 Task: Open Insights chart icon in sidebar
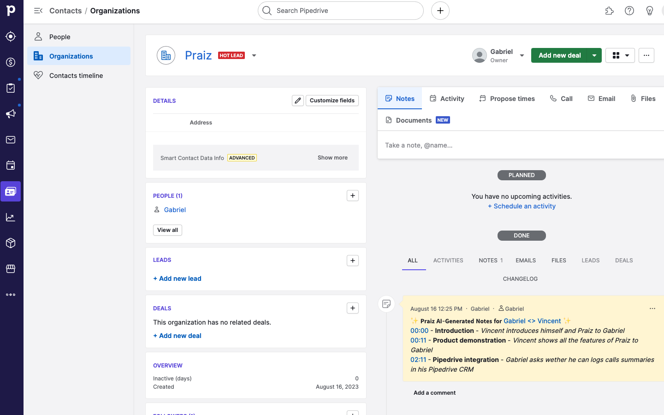tap(11, 217)
